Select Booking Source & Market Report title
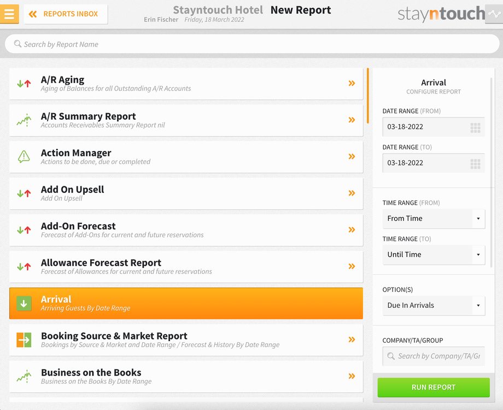The height and width of the screenshot is (410, 503). coord(114,336)
